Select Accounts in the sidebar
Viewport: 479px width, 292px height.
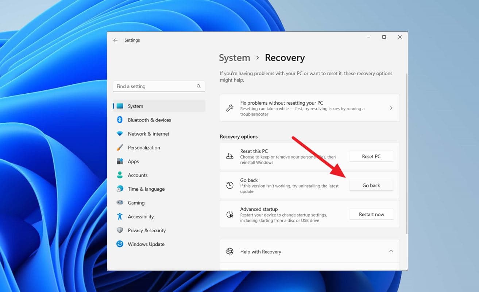point(159,175)
